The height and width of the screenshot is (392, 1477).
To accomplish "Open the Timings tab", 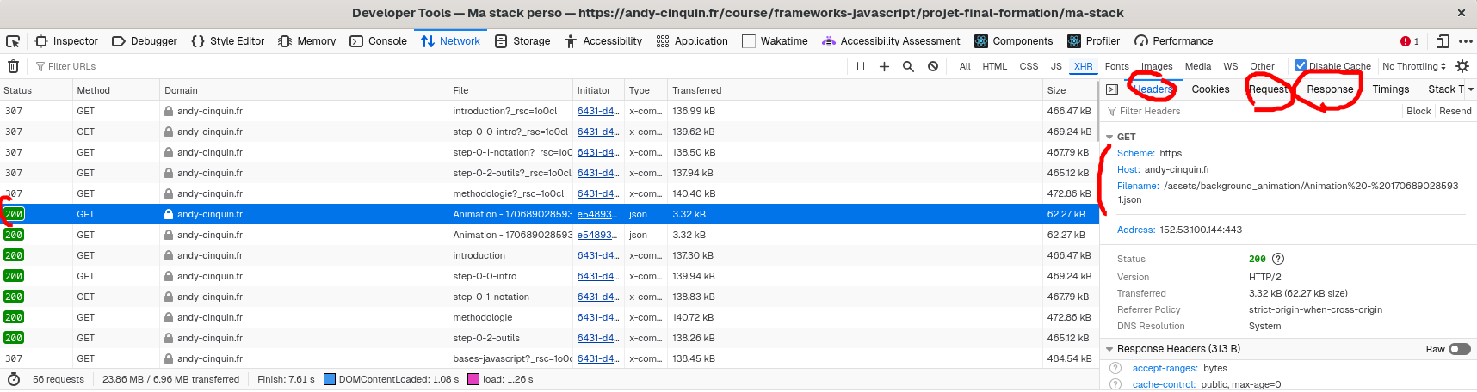I will tap(1390, 89).
